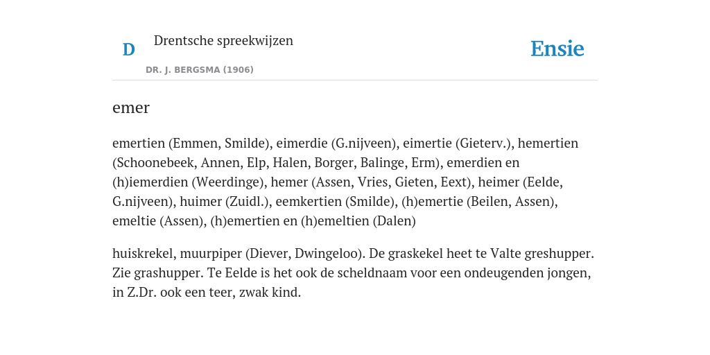This screenshot has width=710, height=355.
Task: Open the Ensie logo link
Action: [557, 49]
